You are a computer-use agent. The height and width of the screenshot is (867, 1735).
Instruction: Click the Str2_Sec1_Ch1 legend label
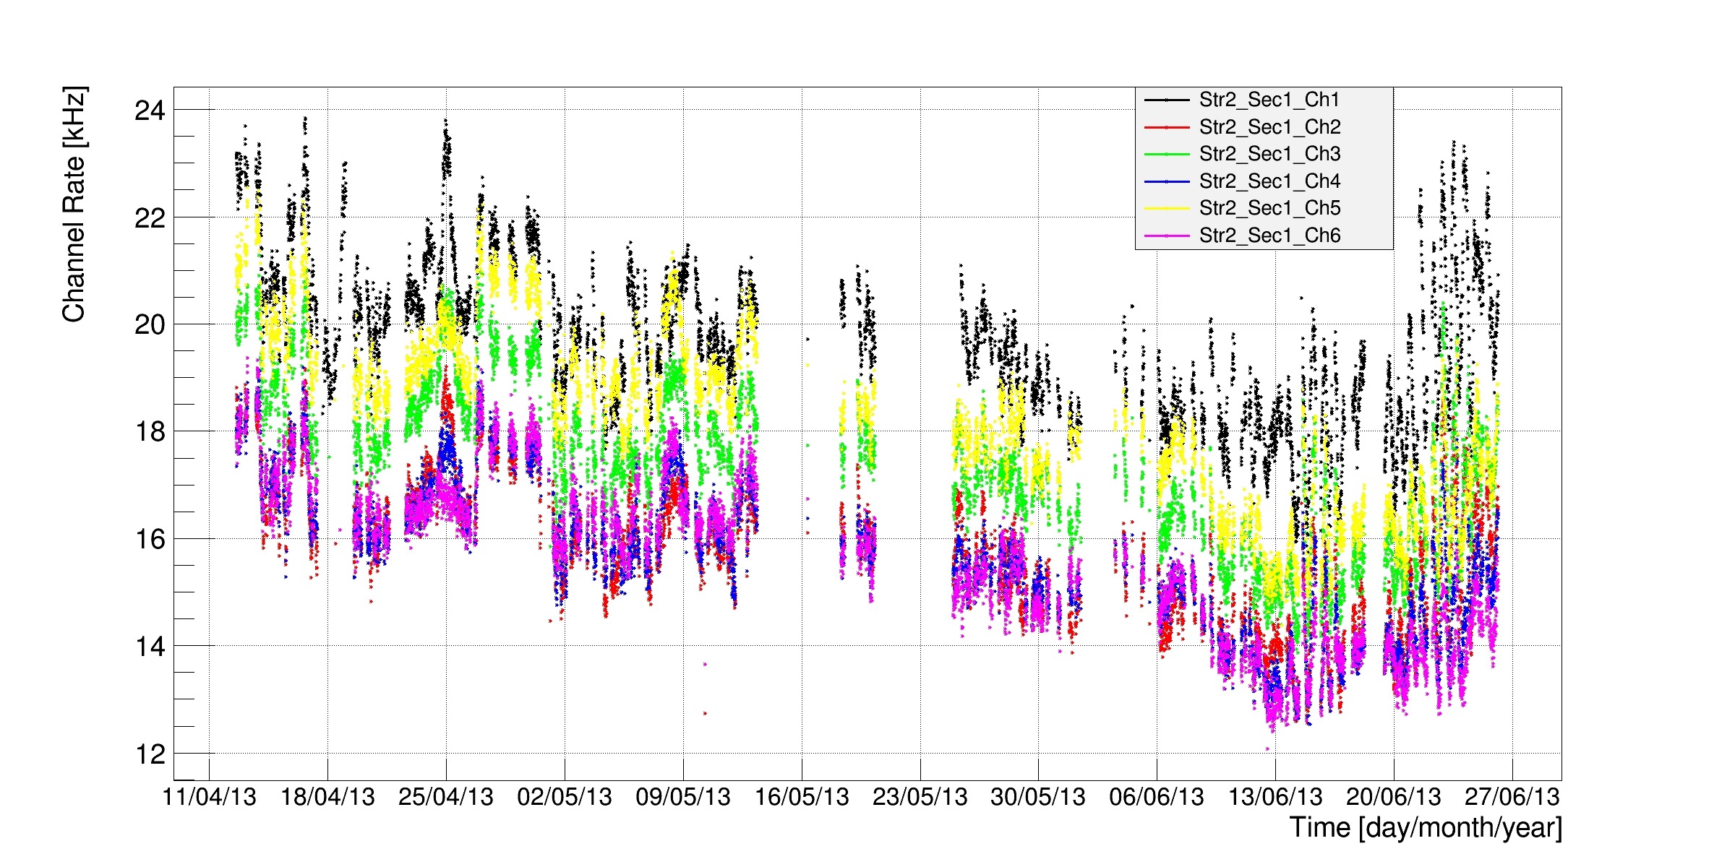tap(1269, 100)
